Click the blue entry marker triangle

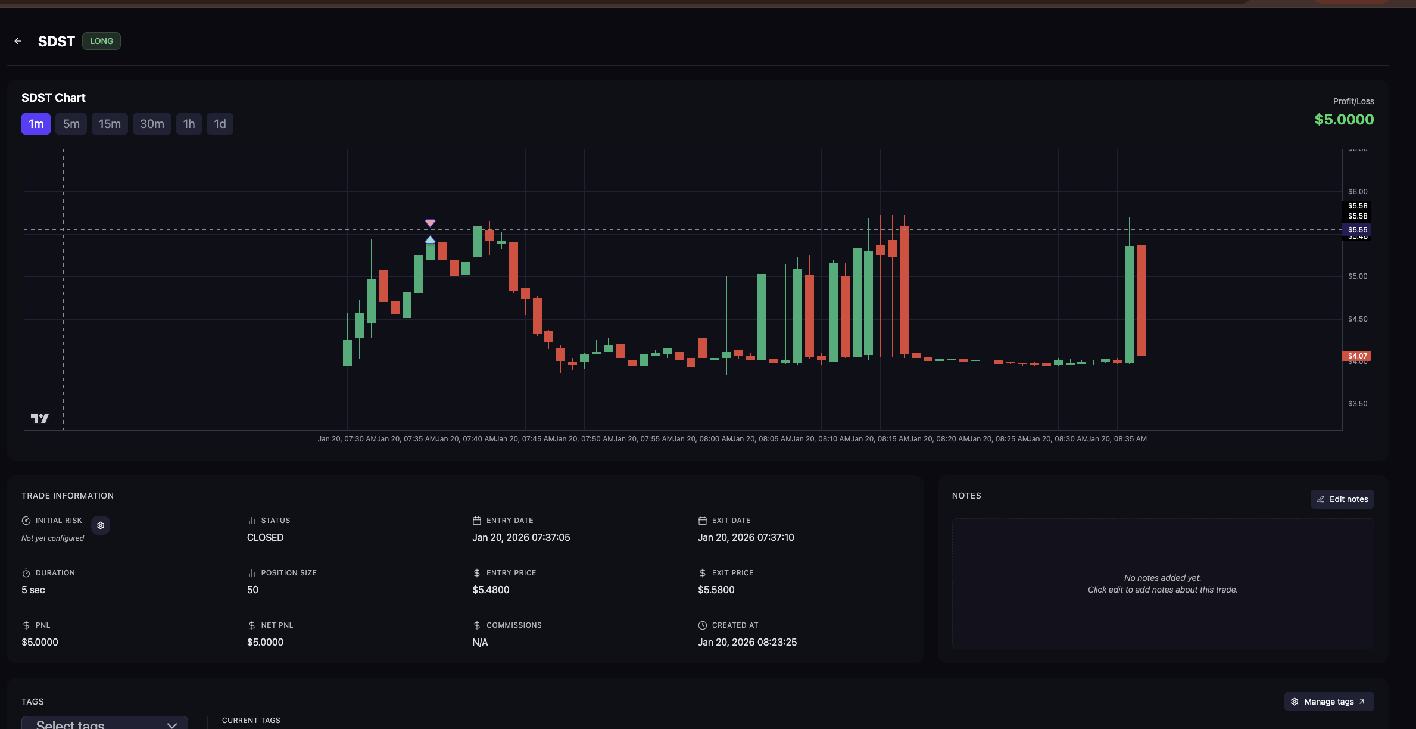click(430, 239)
